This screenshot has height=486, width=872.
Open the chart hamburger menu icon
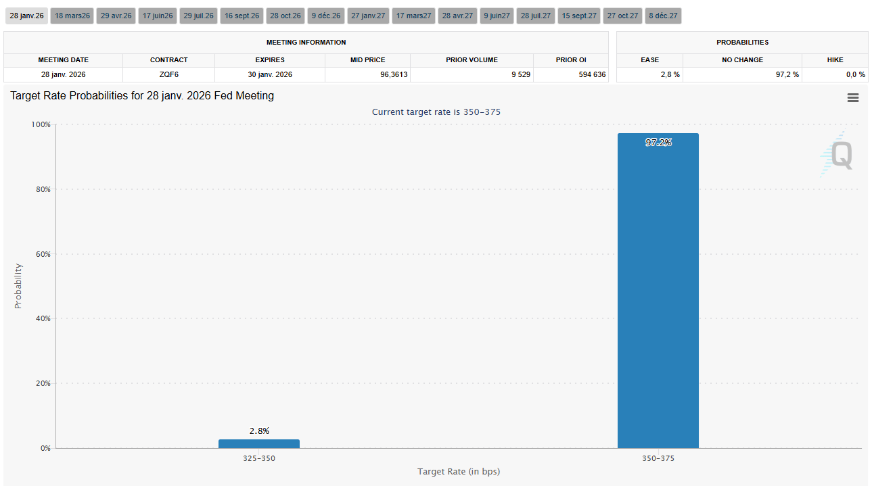(852, 98)
